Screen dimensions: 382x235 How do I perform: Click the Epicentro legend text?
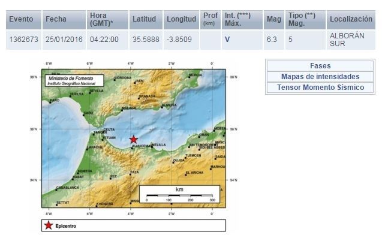pos(66,226)
